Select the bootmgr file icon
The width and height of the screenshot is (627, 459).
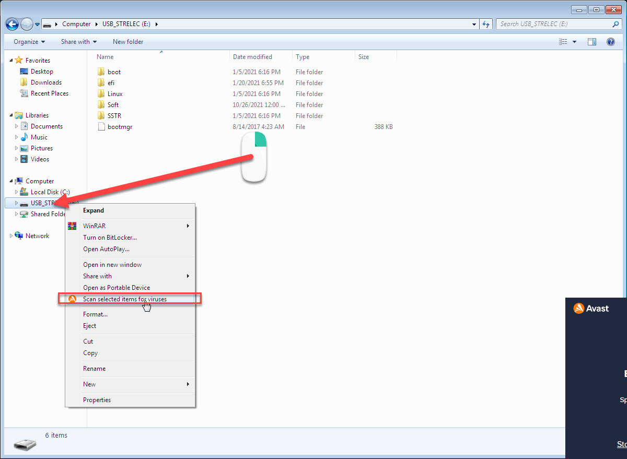pyautogui.click(x=101, y=127)
